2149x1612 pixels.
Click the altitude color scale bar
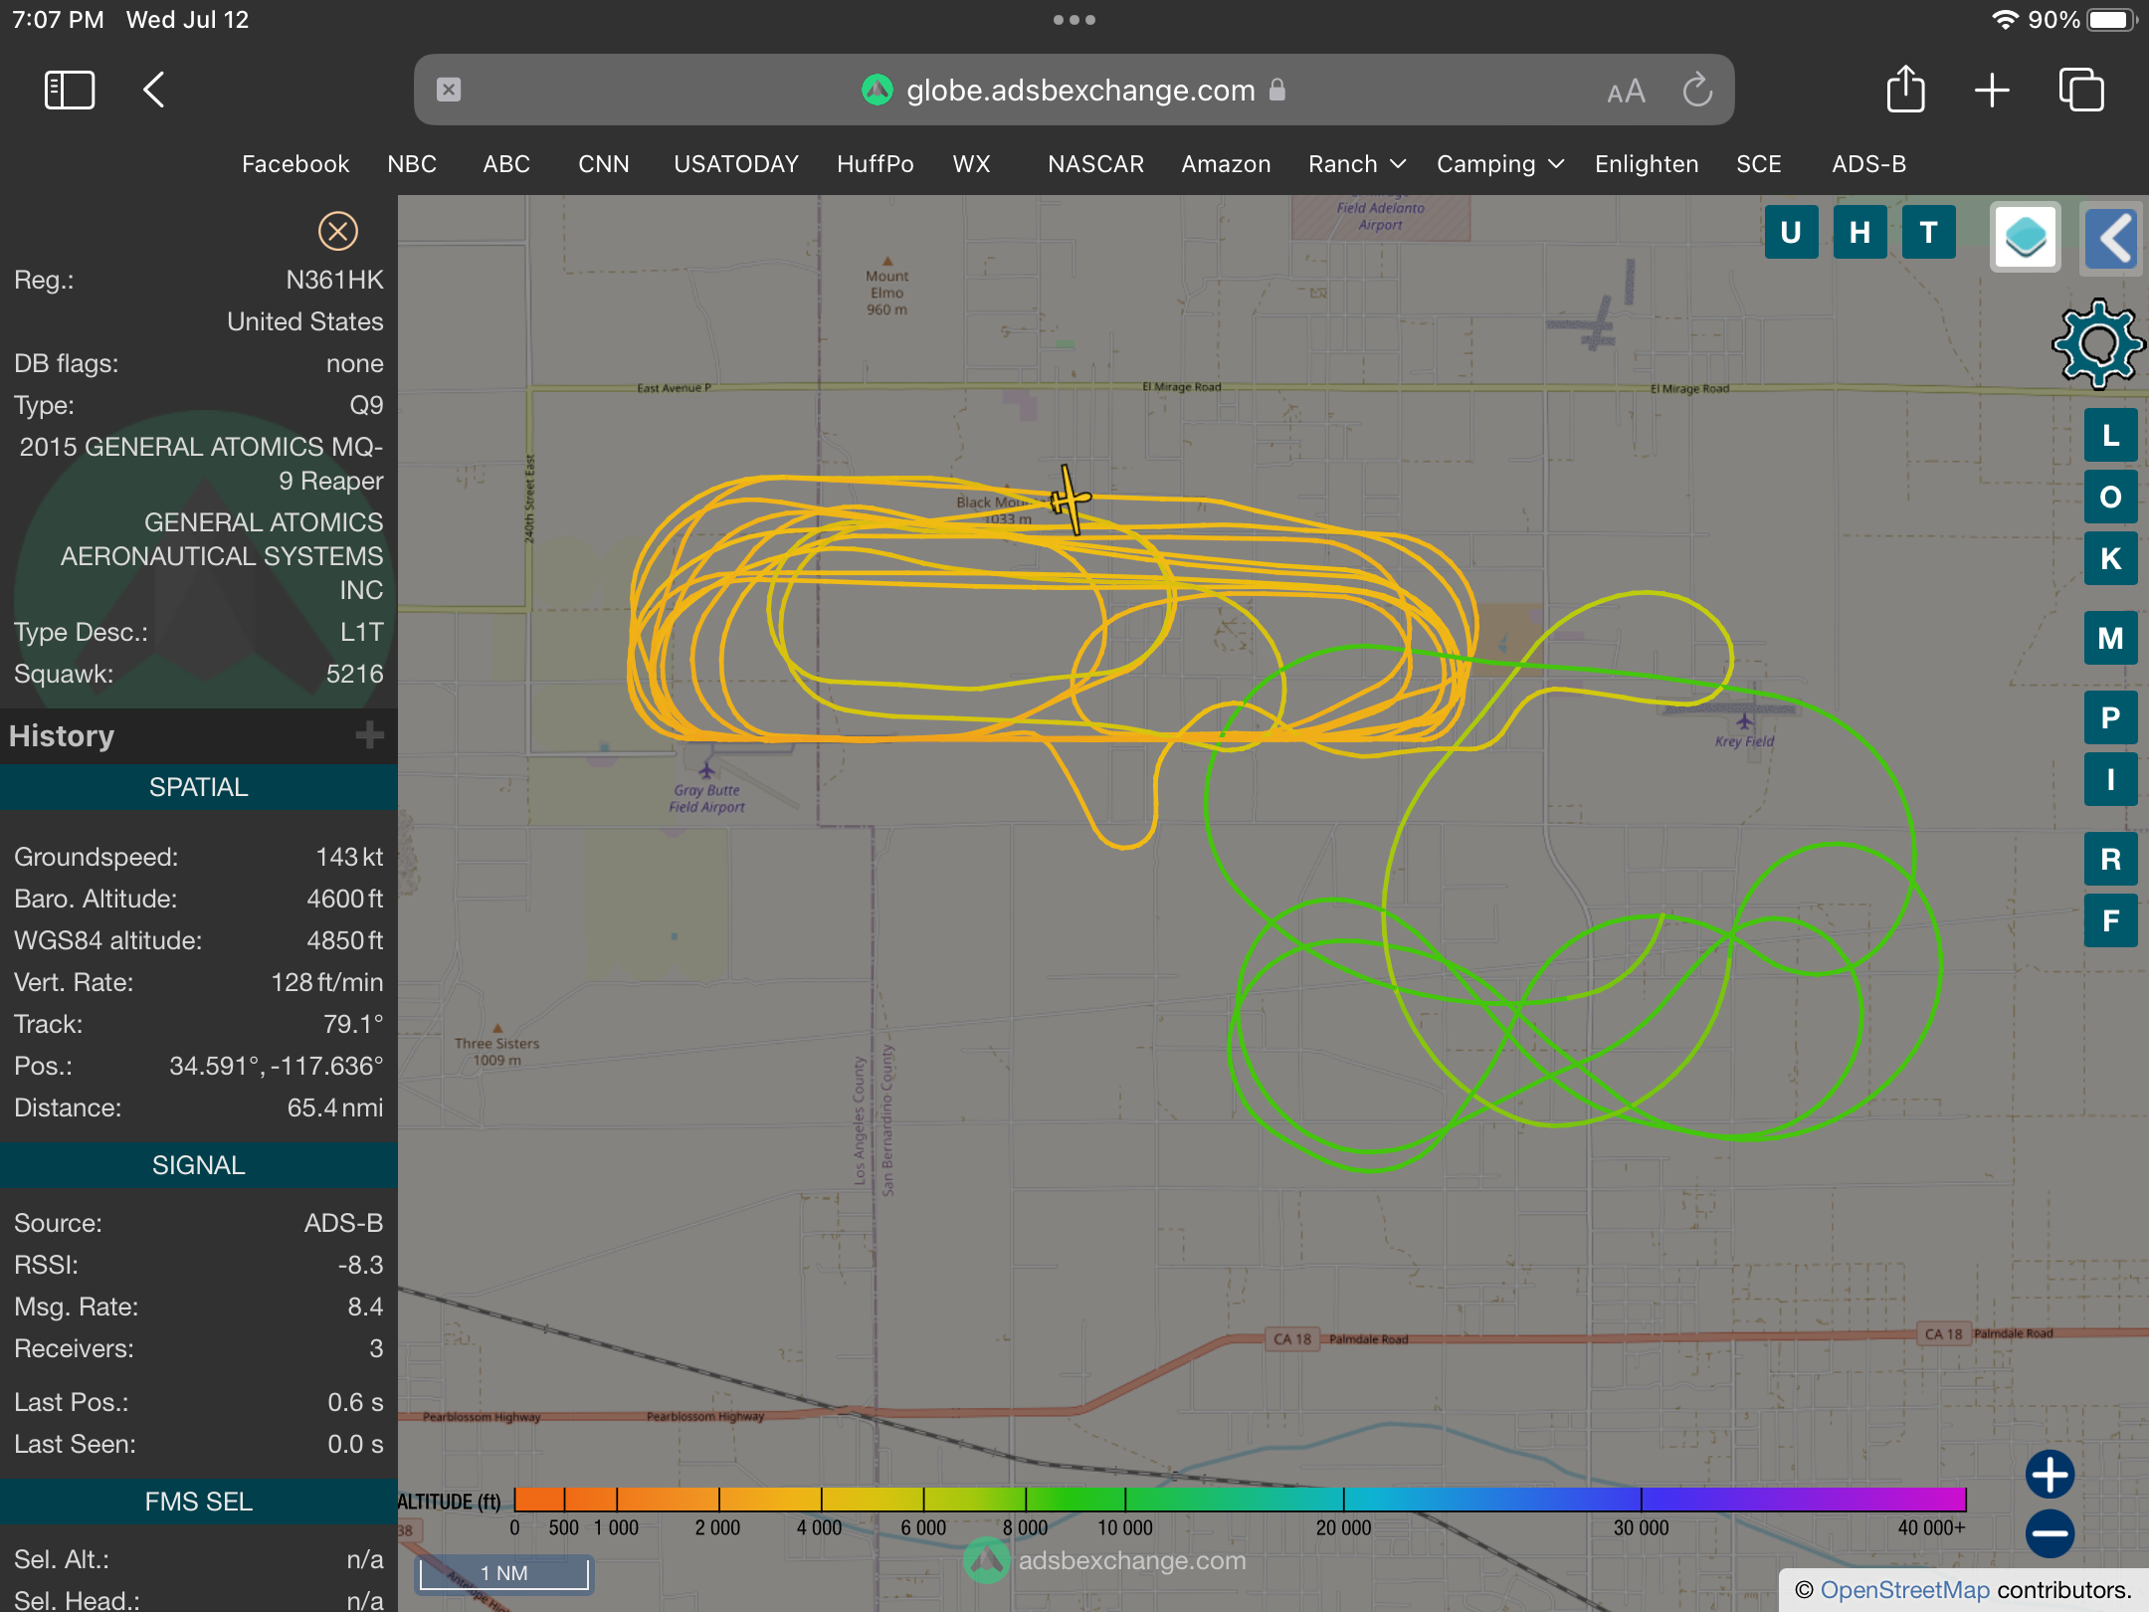click(1240, 1500)
